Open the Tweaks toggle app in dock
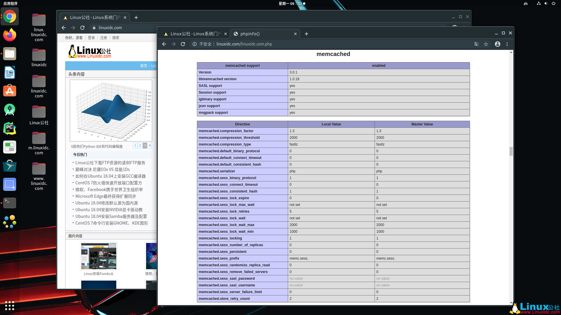The height and width of the screenshot is (315, 561). [x=10, y=147]
